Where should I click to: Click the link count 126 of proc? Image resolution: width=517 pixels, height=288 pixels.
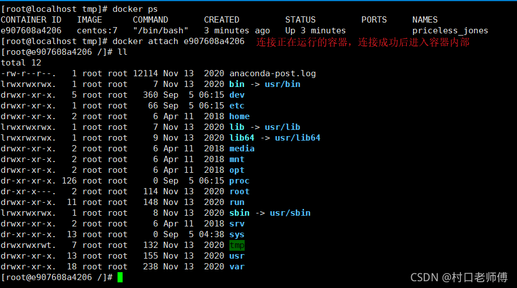point(69,181)
